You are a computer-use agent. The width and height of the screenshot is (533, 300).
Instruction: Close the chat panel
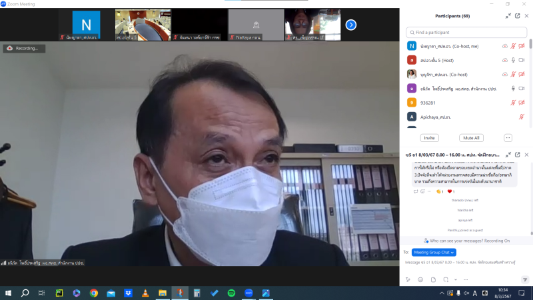point(526,155)
